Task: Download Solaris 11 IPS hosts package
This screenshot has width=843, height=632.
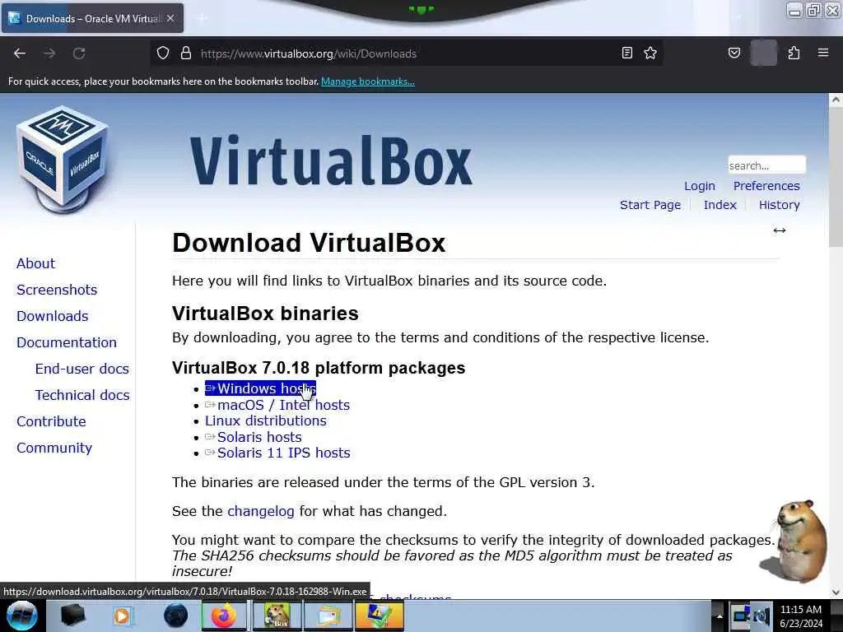Action: click(x=277, y=453)
